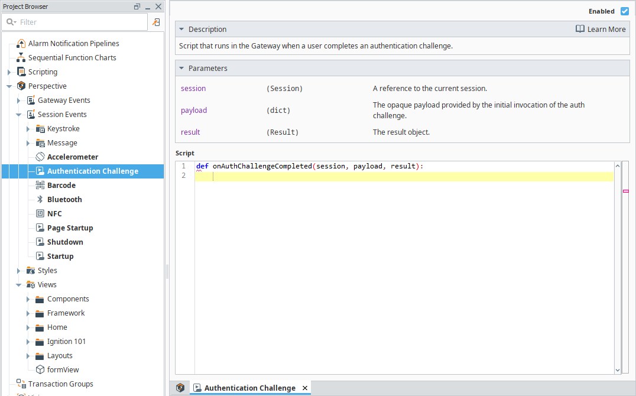The width and height of the screenshot is (636, 396).
Task: Expand the Gateway Events node
Action: pos(18,100)
